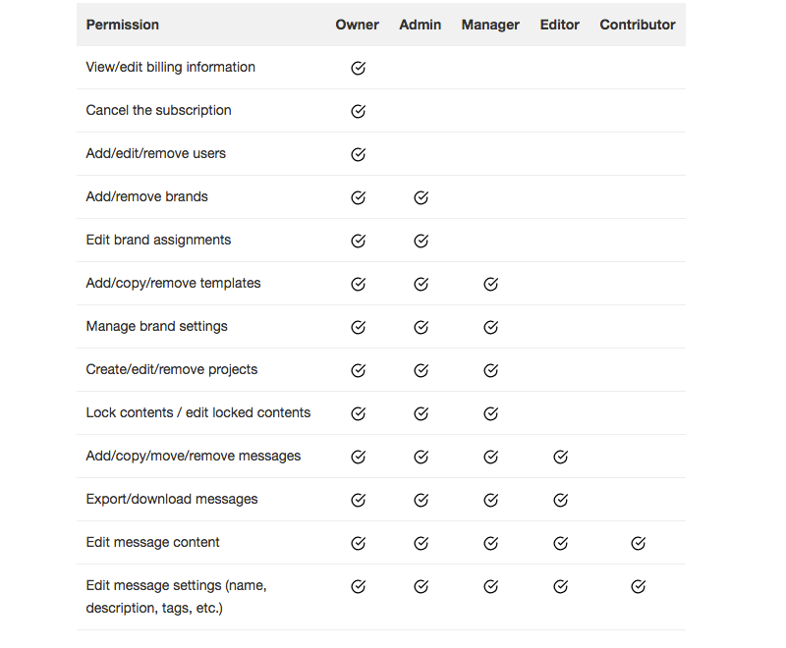Viewport: 786px width, 648px height.
Task: Click the Lock contents / edit locked contents label
Action: 198,412
